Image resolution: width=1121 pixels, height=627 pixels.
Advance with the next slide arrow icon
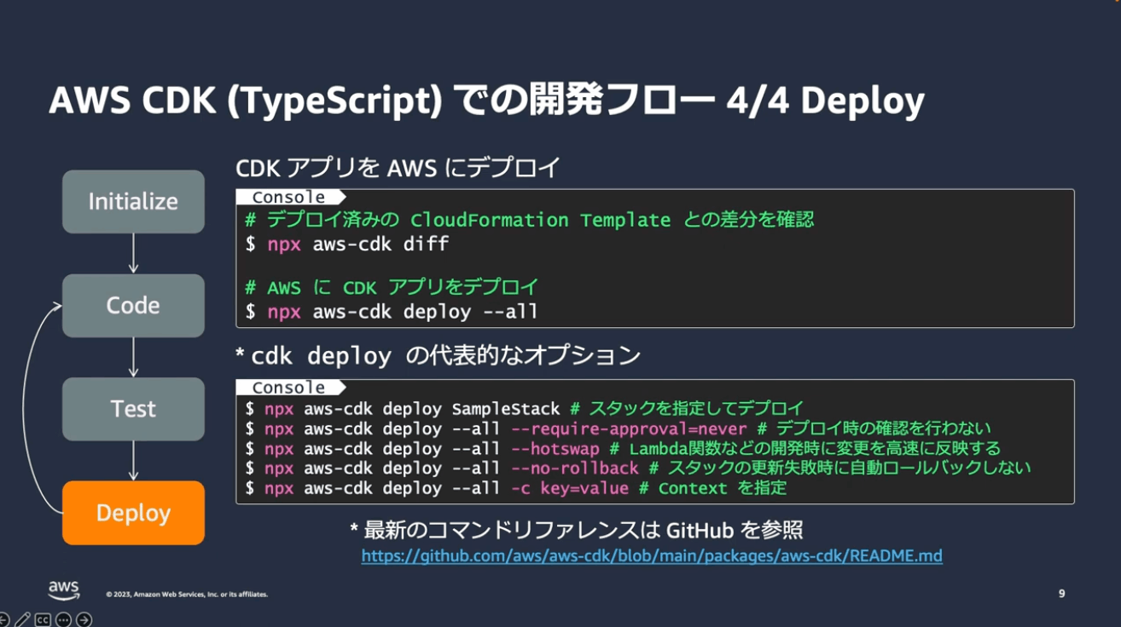click(x=84, y=620)
